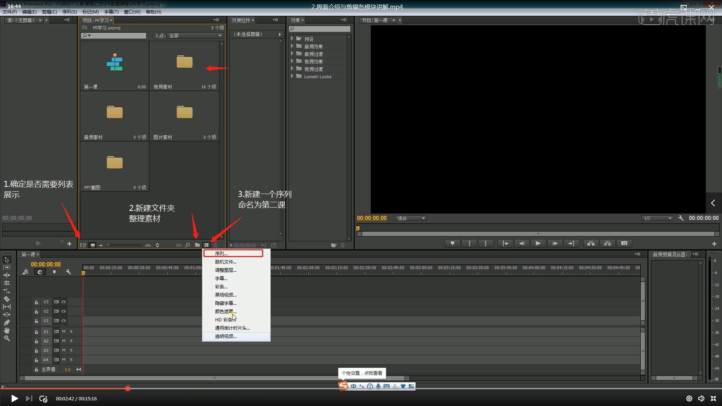This screenshot has width=722, height=406.
Task: Toggle V1 track visibility eye
Action: click(64, 321)
